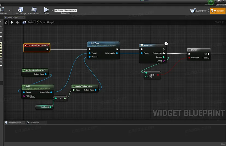Click Set Value's Target input pin
Viewport: 226px width, 146px height.
pyautogui.click(x=90, y=53)
